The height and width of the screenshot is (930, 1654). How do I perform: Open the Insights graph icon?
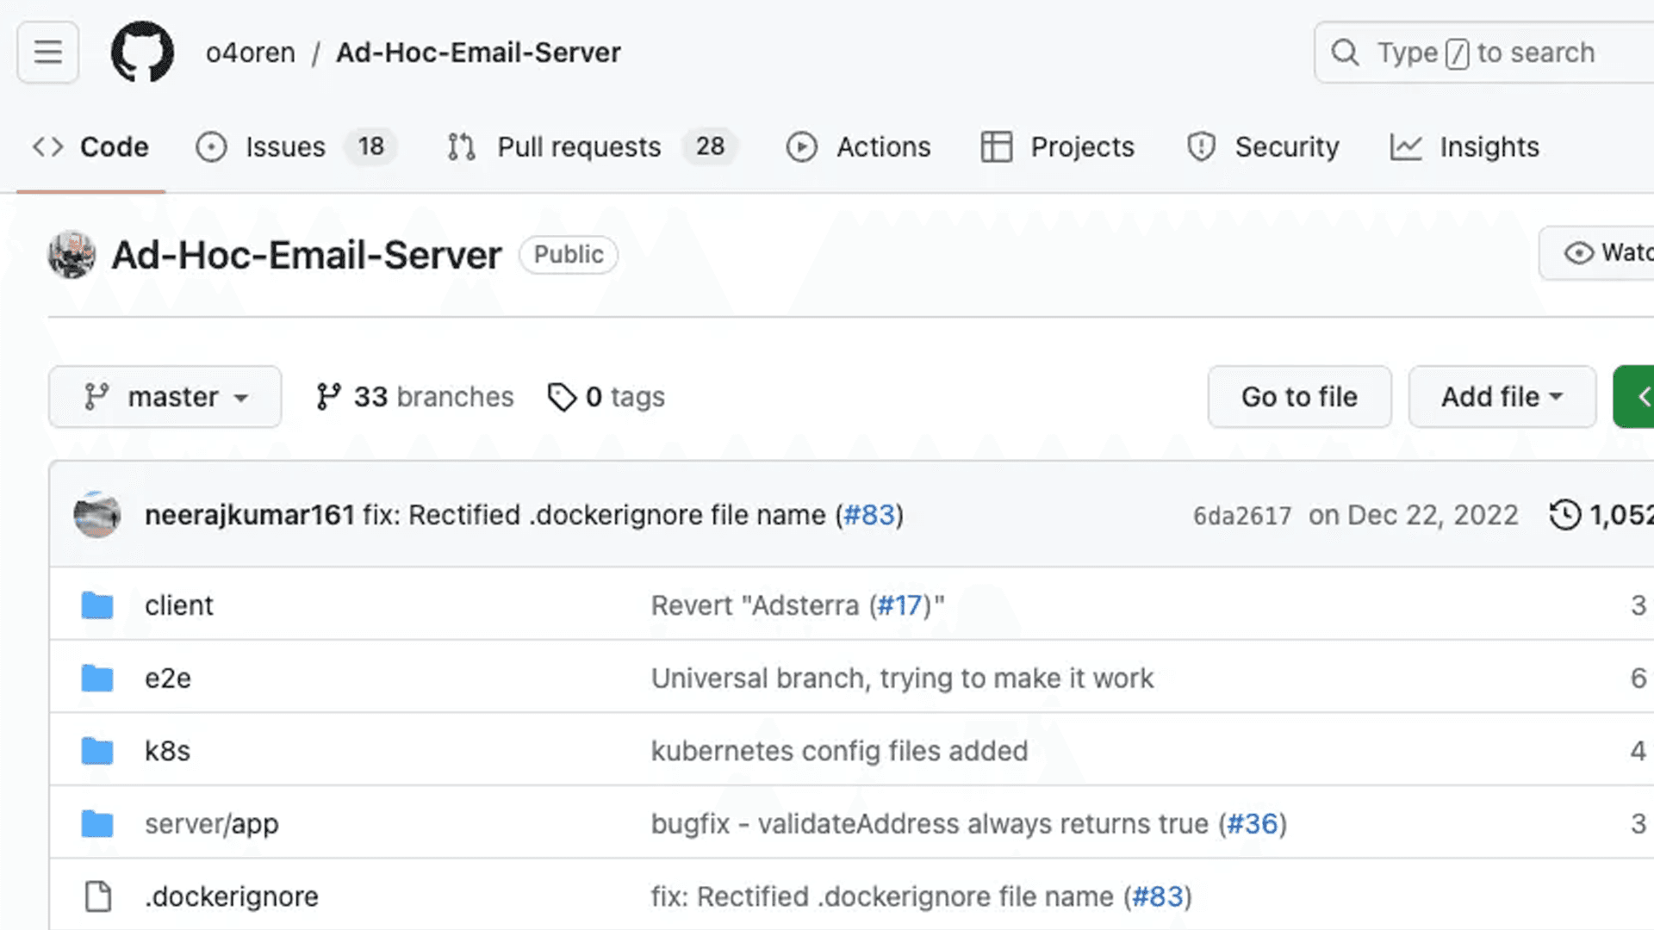pyautogui.click(x=1407, y=146)
